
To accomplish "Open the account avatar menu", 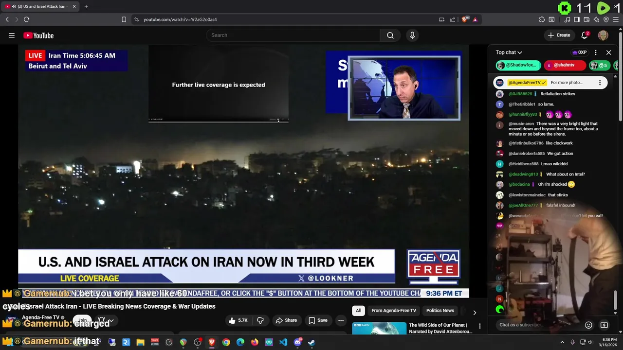I will [603, 35].
